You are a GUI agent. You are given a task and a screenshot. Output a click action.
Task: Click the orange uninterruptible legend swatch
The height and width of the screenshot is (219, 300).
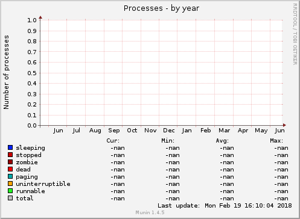(x=10, y=184)
